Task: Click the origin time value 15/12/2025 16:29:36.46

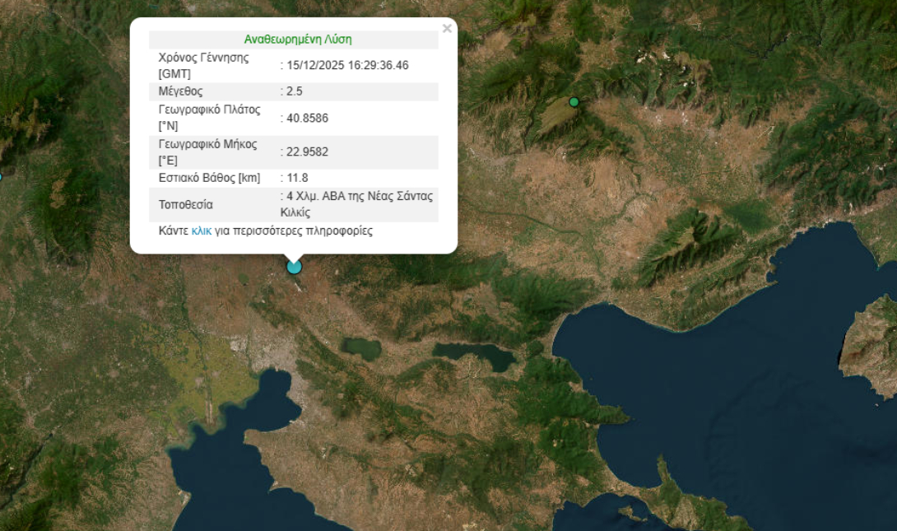Action: [x=347, y=65]
